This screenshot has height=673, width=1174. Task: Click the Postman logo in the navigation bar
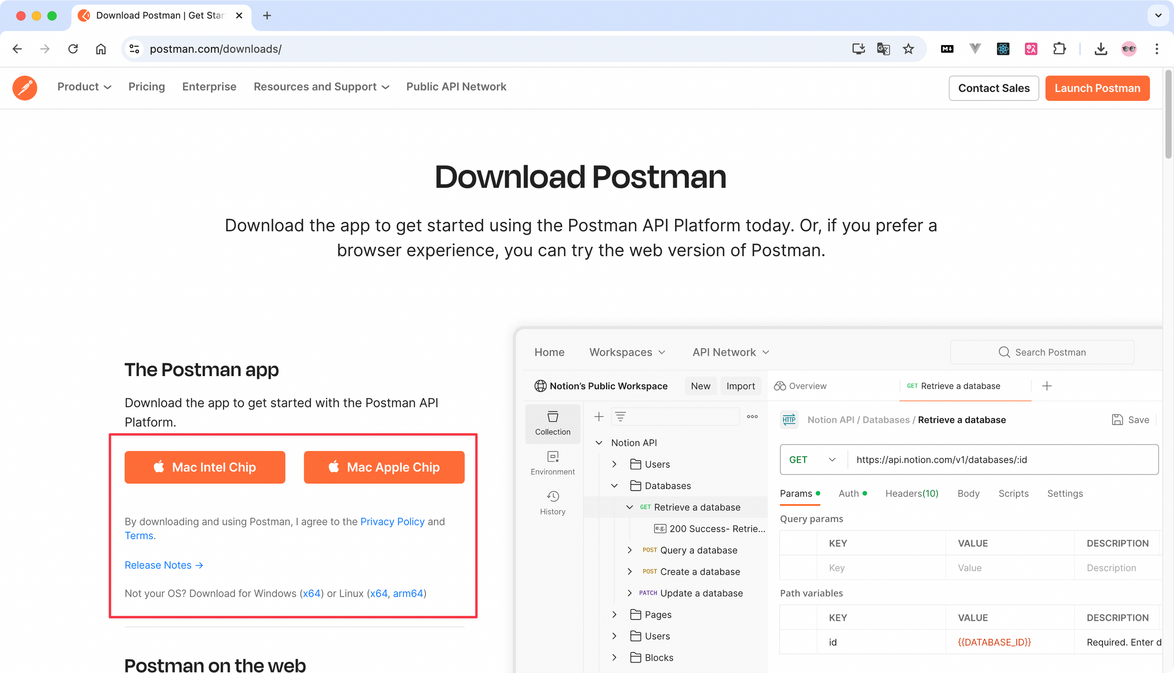click(x=24, y=88)
